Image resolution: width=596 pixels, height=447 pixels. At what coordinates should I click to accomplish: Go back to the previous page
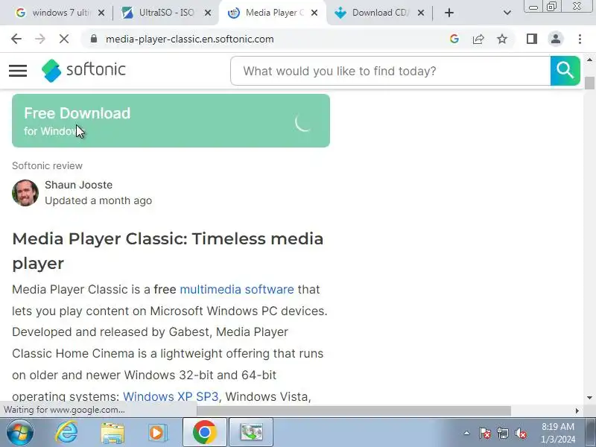(16, 39)
